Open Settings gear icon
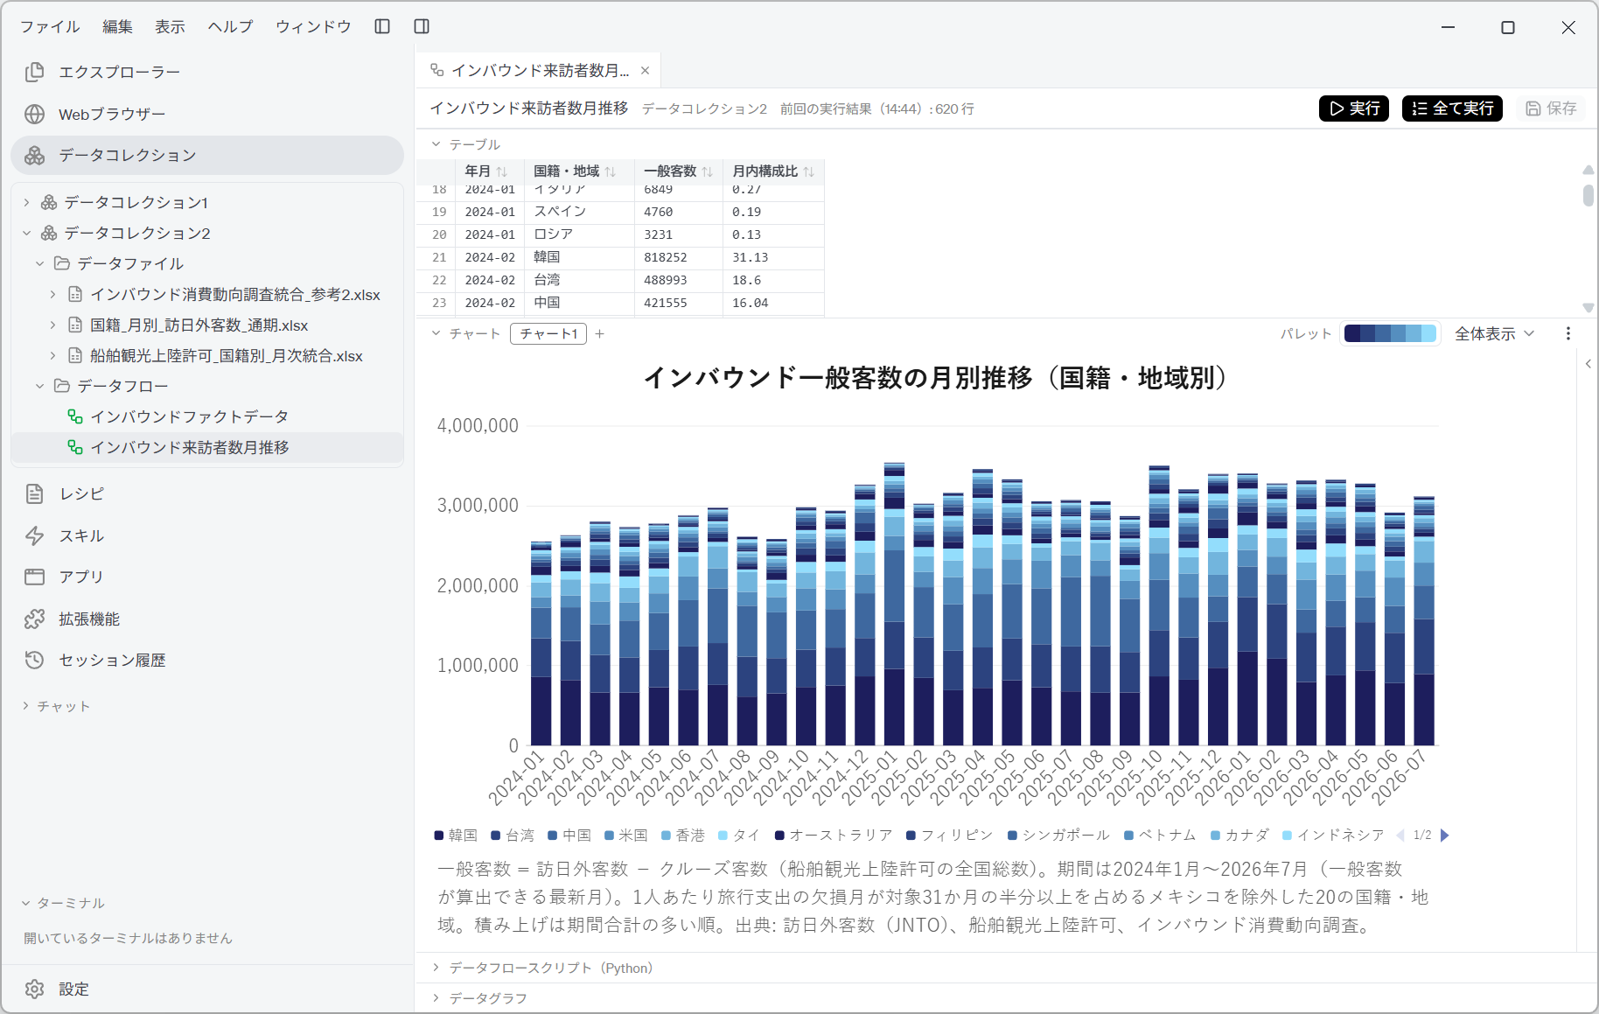Screen dimensions: 1599x1014 click(34, 989)
